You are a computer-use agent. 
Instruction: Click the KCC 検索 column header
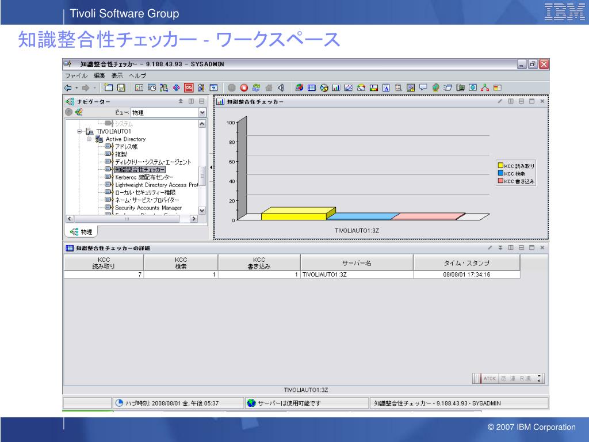point(181,262)
